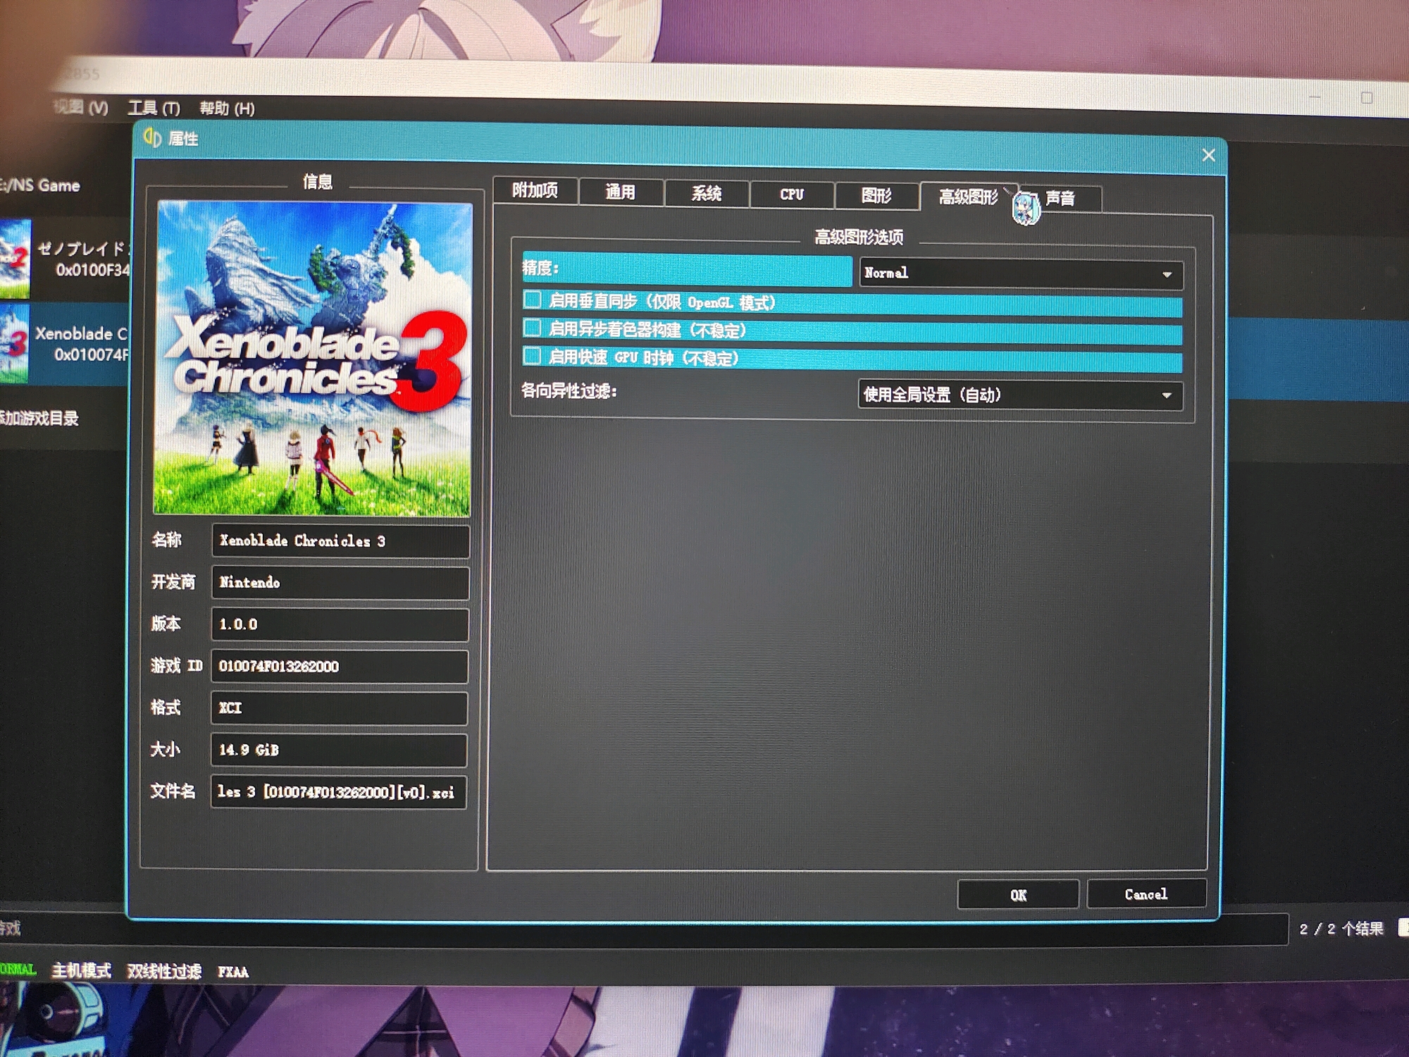This screenshot has width=1409, height=1057.
Task: Open the 通用 tab
Action: pyautogui.click(x=621, y=192)
